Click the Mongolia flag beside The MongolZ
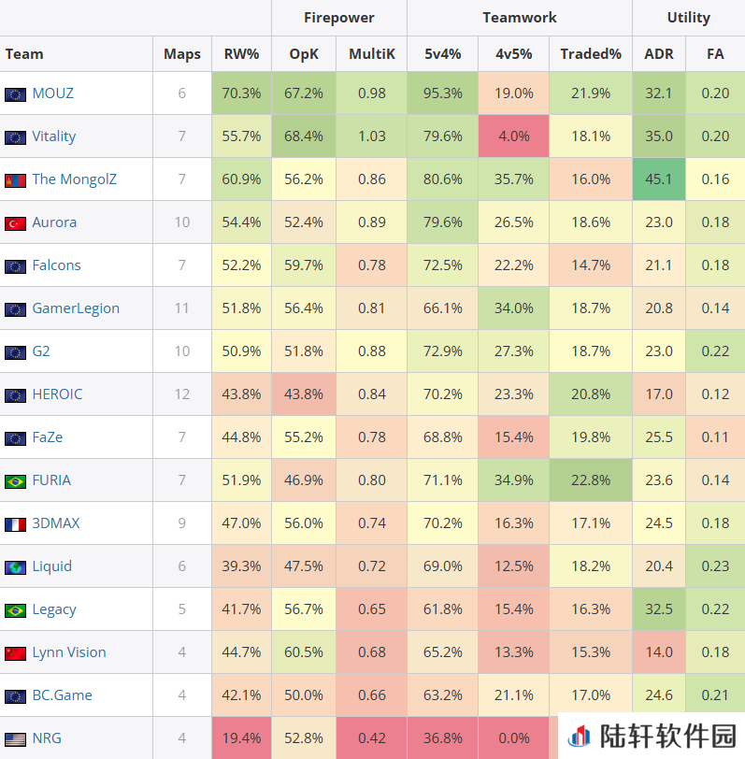Image resolution: width=745 pixels, height=759 pixels. click(x=15, y=180)
